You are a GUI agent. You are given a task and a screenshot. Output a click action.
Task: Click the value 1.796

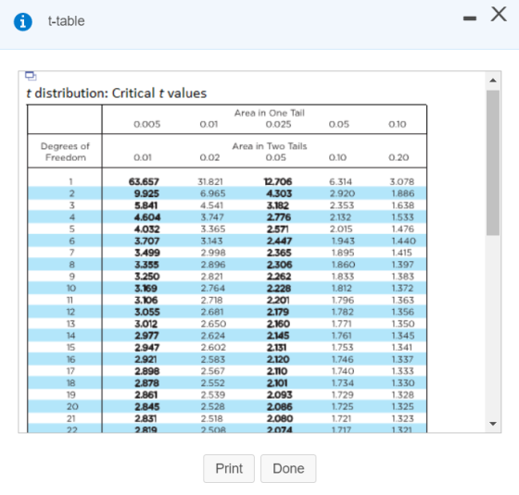[343, 301]
